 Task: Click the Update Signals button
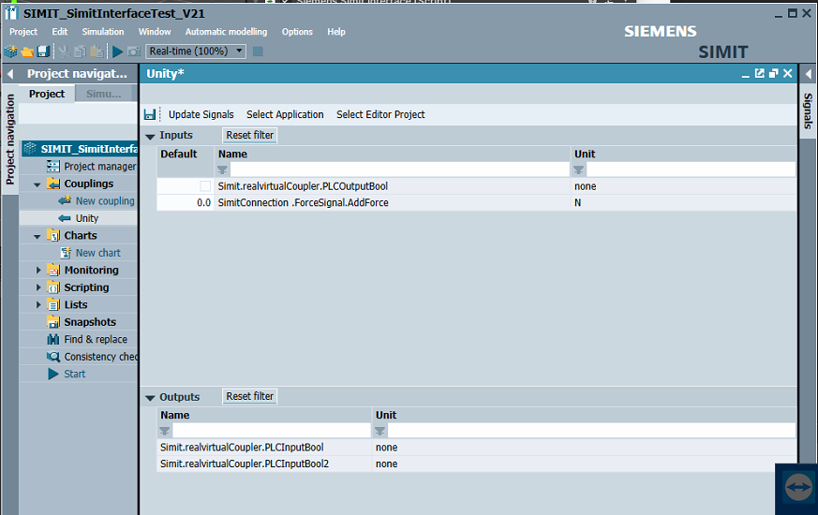(201, 114)
